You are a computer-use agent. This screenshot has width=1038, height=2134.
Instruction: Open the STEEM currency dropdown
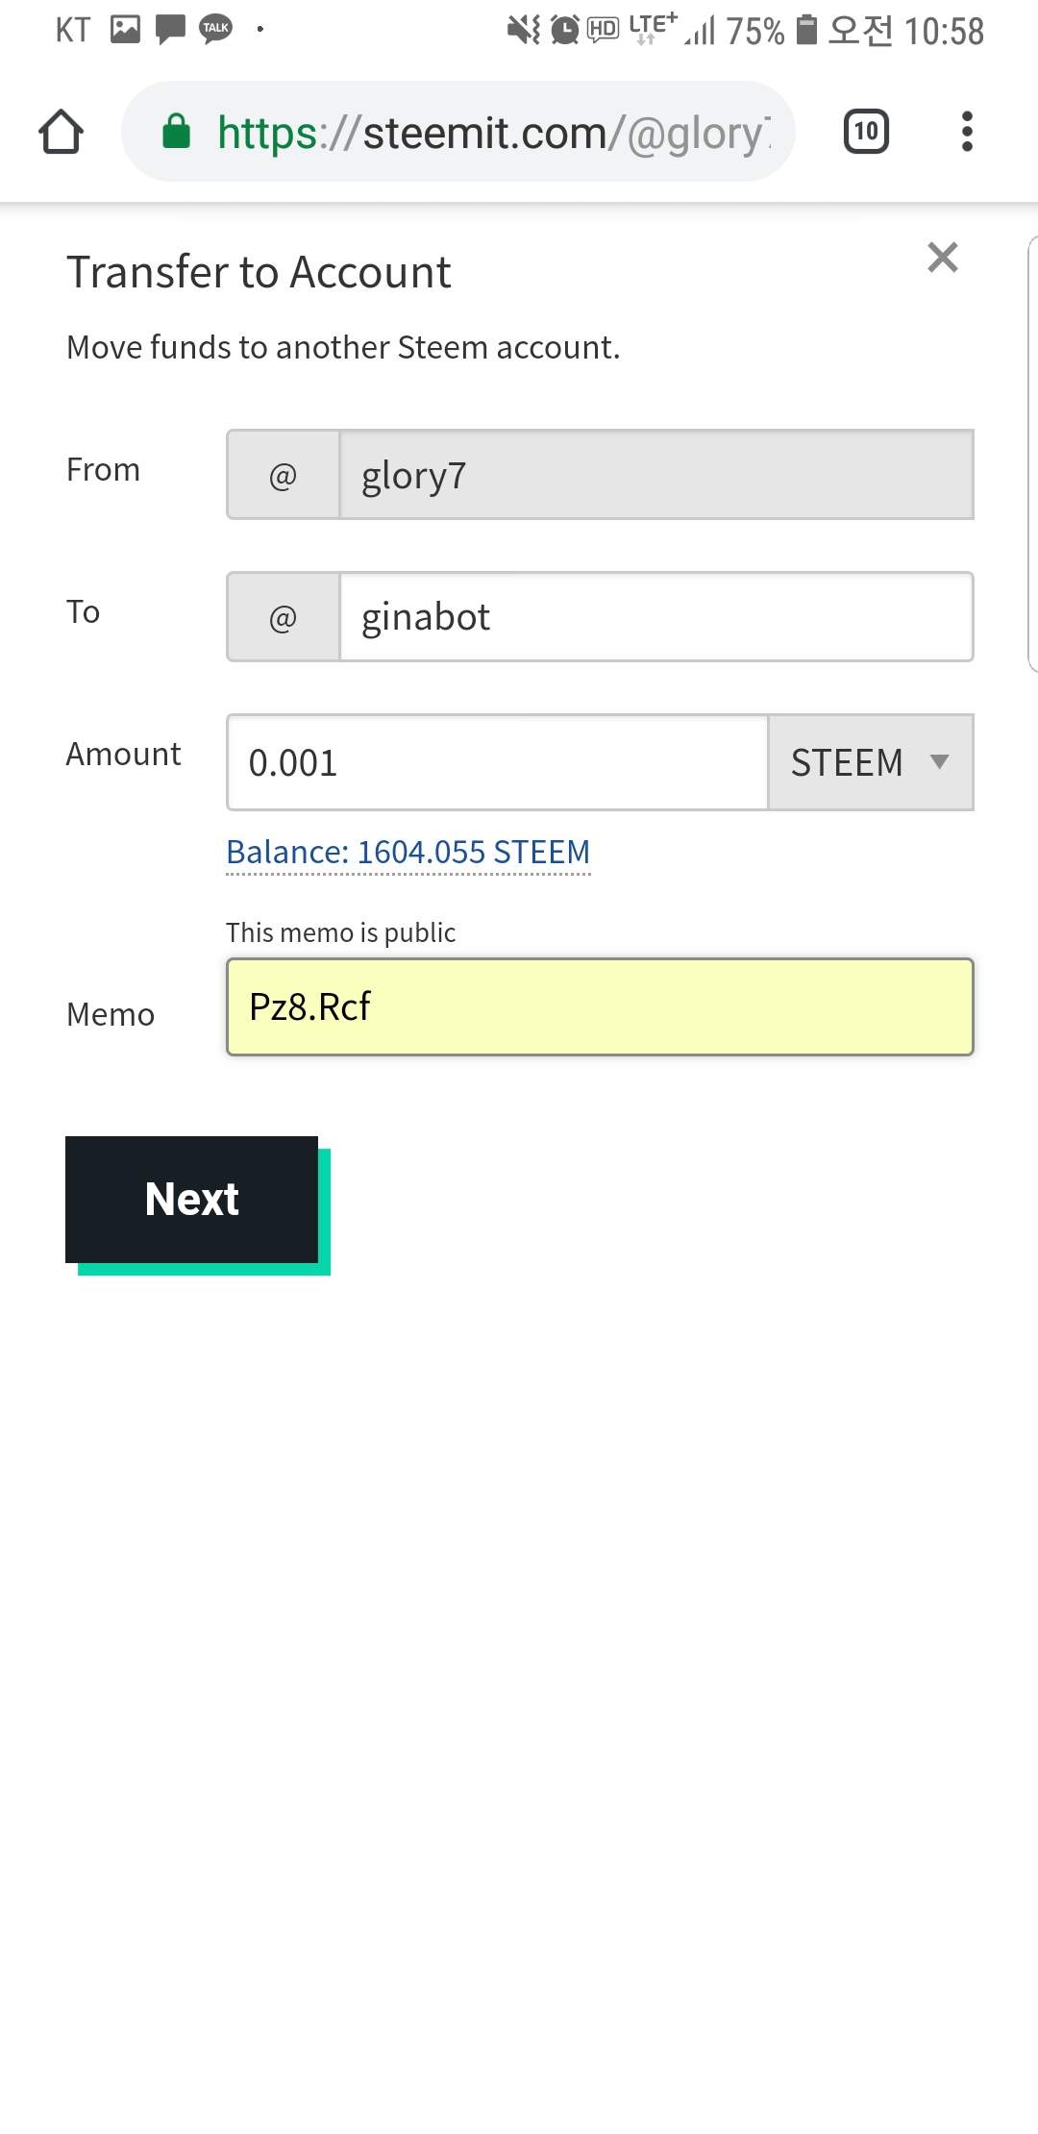[870, 762]
